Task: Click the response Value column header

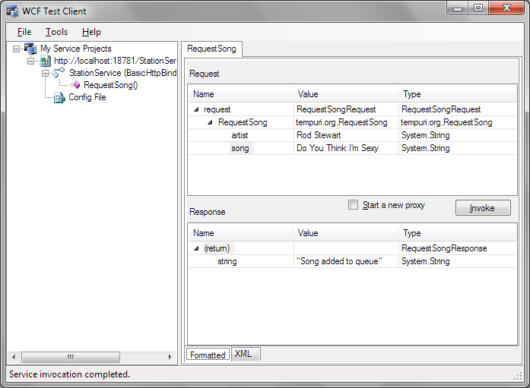Action: [345, 233]
